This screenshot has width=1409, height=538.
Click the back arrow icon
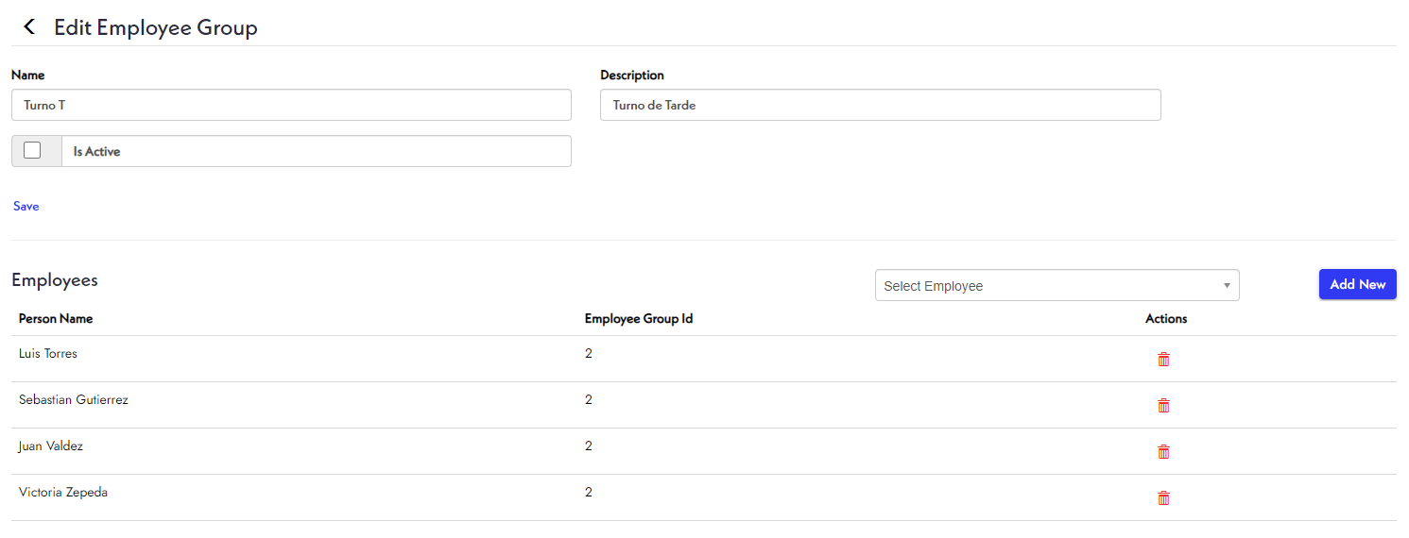[29, 27]
